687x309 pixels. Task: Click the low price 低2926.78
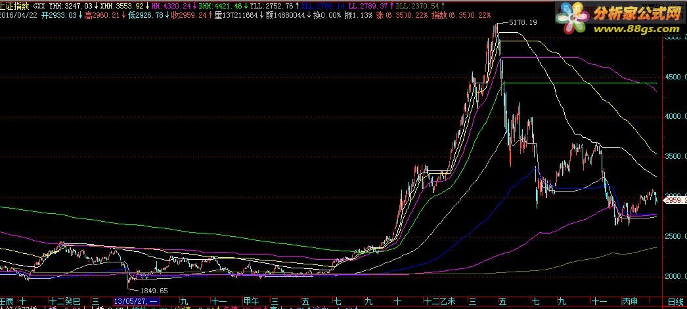(x=145, y=15)
